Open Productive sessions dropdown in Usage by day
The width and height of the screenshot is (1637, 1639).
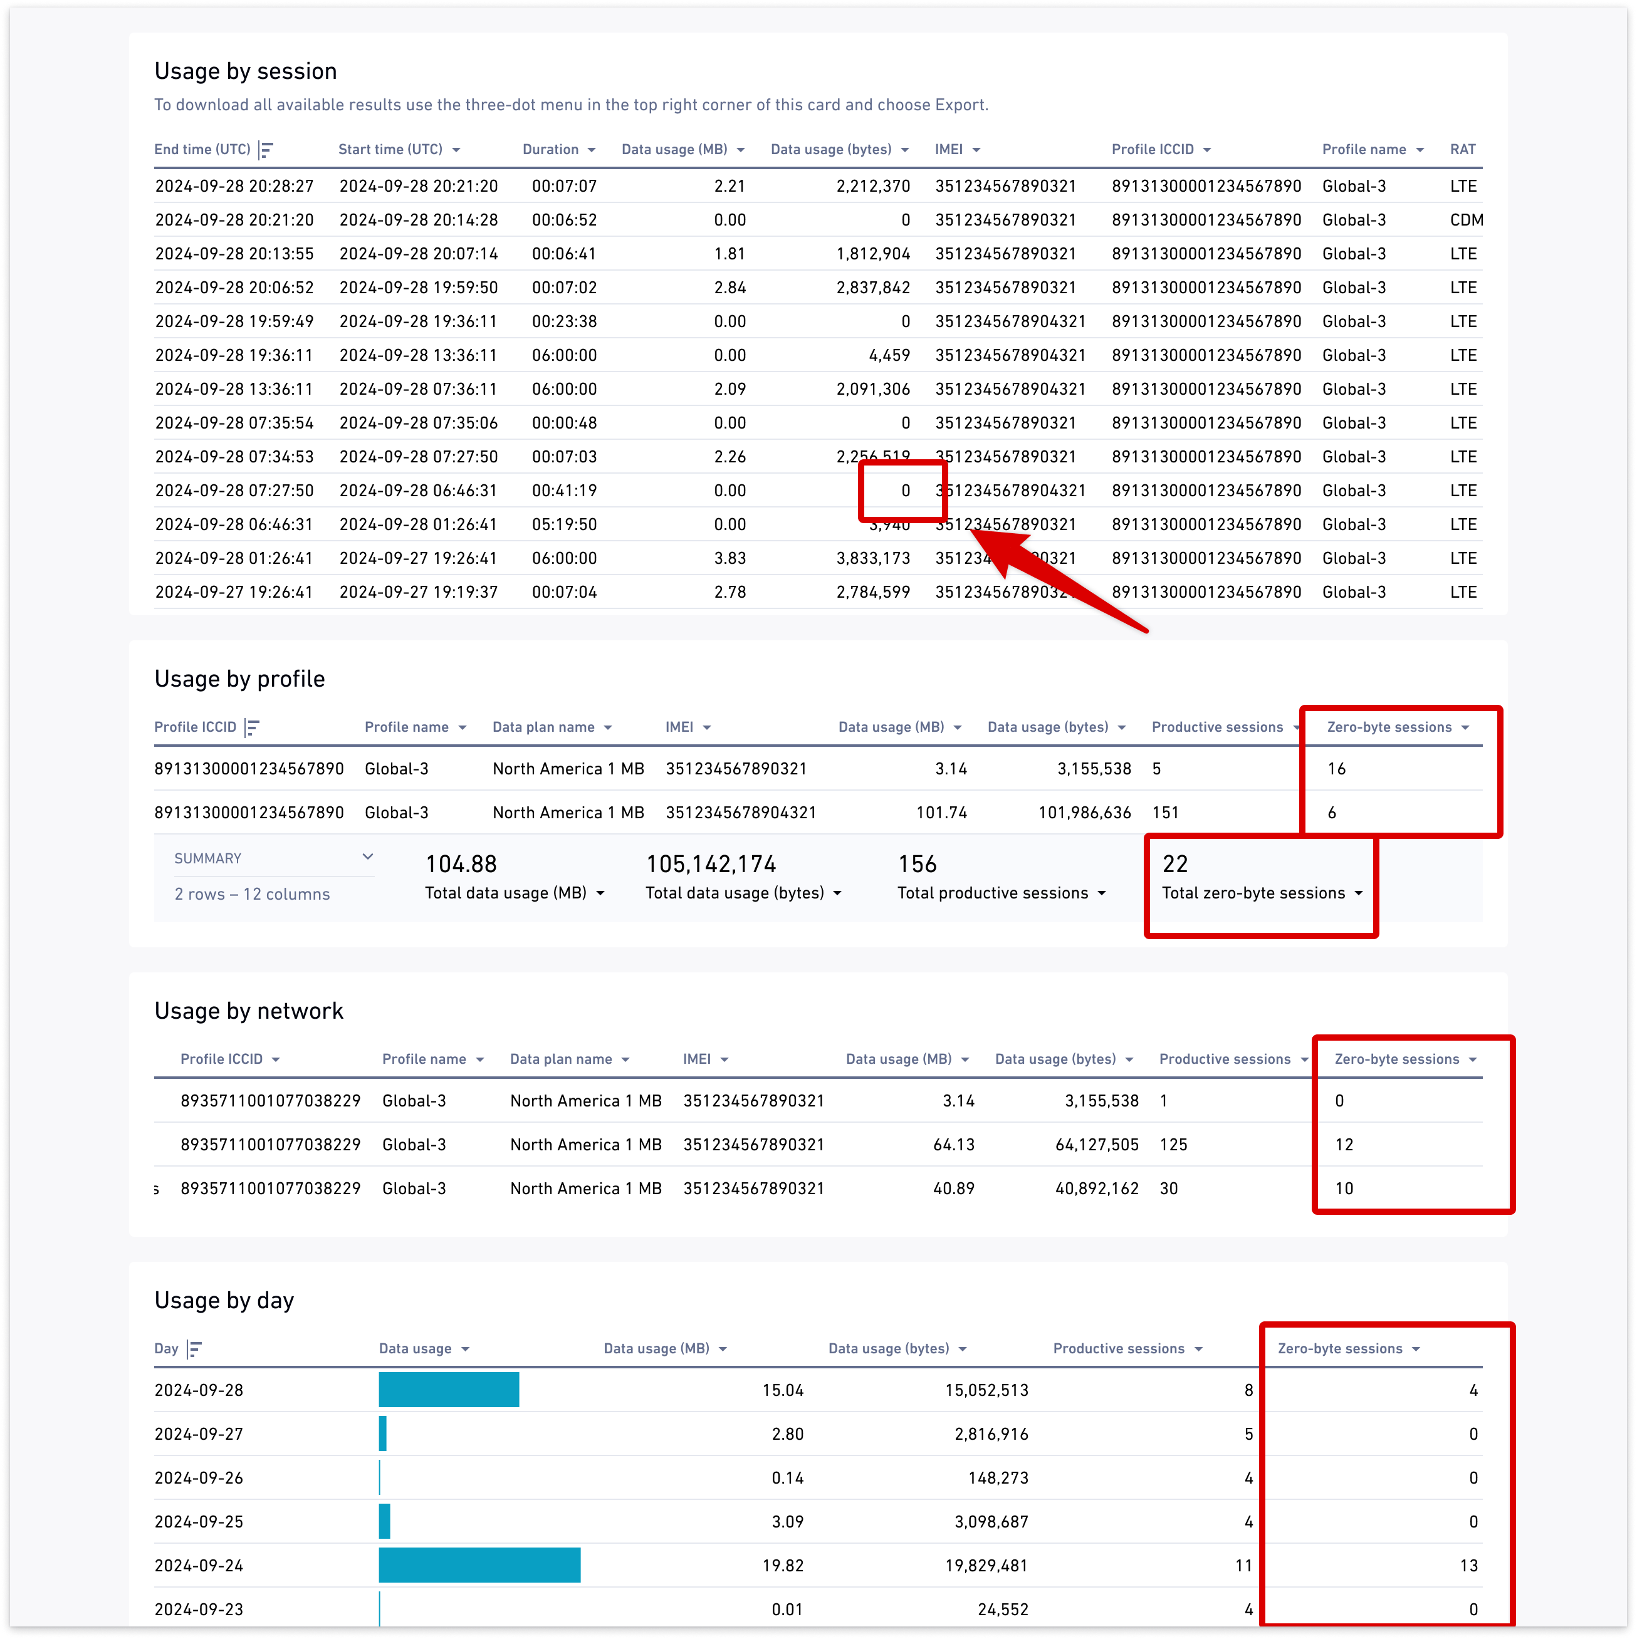[1198, 1349]
